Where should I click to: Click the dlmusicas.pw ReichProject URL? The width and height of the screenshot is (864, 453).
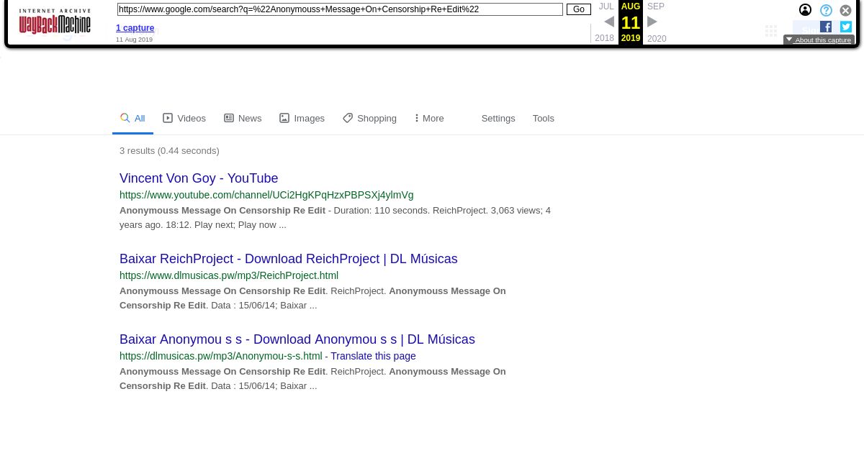(x=229, y=275)
